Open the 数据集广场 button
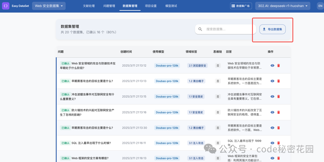Viewport: 324px width, 162px height. coord(241,6)
